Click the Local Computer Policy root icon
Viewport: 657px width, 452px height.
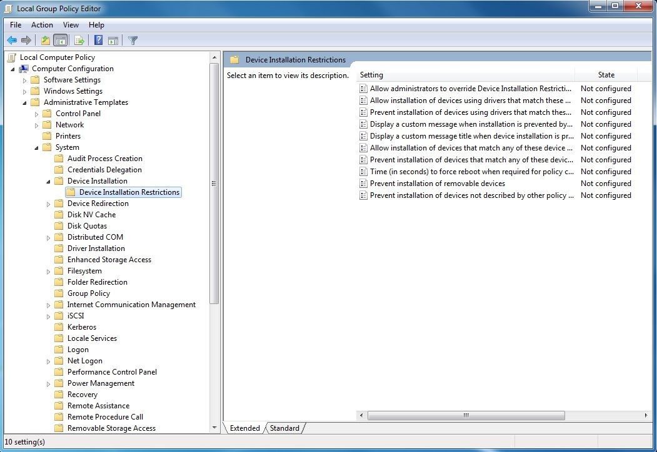tap(12, 57)
